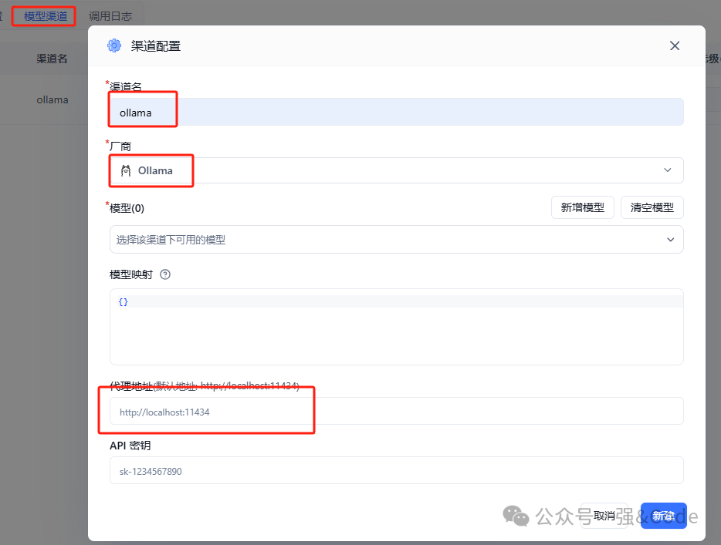The image size is (721, 545).
Task: Click the 新增模型 button
Action: (582, 207)
